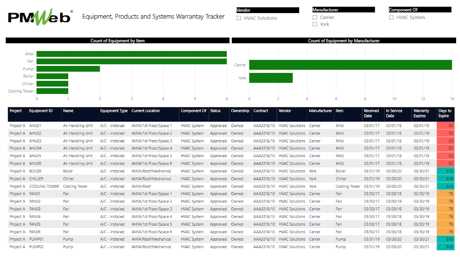
Task: Click orange 79 cell in FAN01 row
Action: (x=445, y=194)
